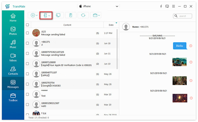Select the 1069040771107 APPLE message

point(72,74)
